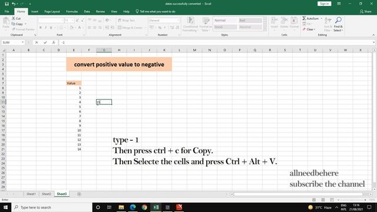This screenshot has width=377, height=212.
Task: Click the Cut scissors icon
Action: [x=14, y=18]
